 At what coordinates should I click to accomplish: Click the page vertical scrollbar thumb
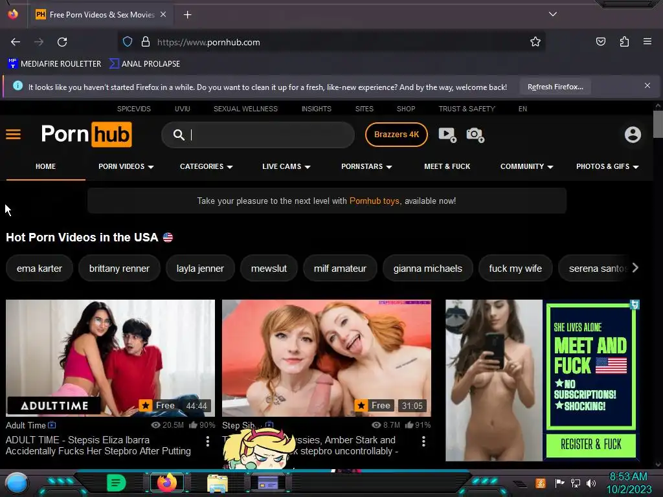pyautogui.click(x=658, y=124)
